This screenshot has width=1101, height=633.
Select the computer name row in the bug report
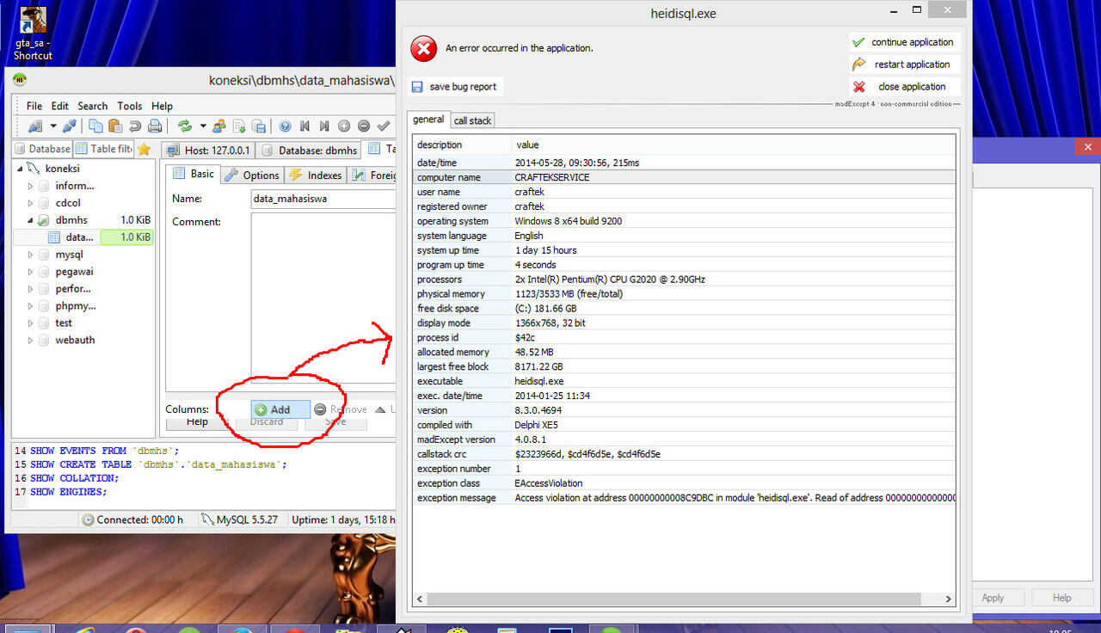(x=685, y=177)
